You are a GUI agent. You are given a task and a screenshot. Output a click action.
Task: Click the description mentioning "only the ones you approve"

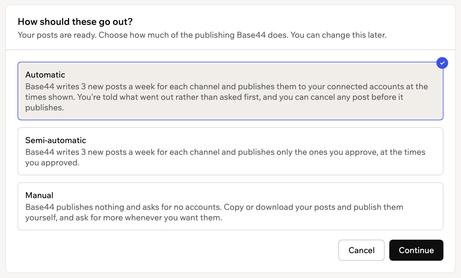point(225,157)
